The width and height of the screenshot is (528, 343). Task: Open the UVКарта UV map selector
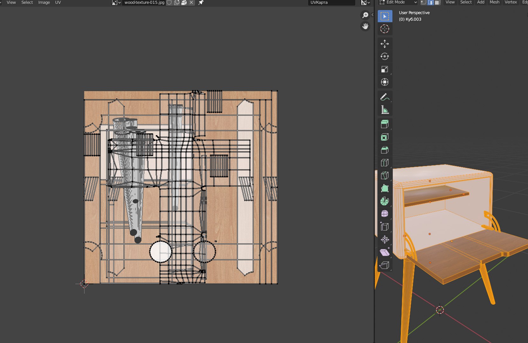(332, 3)
